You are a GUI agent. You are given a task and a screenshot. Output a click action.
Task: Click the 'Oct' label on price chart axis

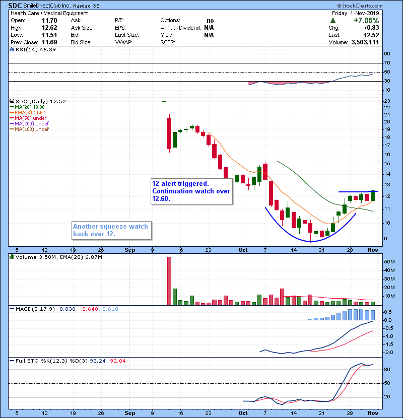click(x=243, y=250)
